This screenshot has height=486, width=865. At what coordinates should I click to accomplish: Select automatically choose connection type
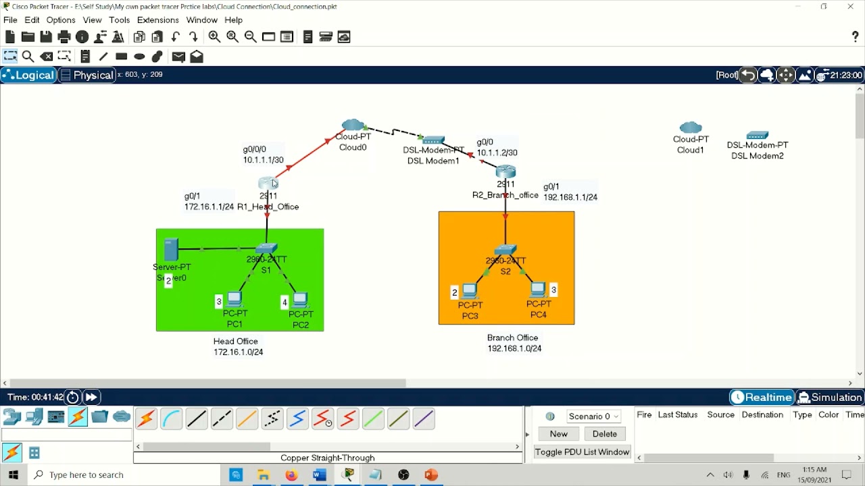[x=146, y=419]
